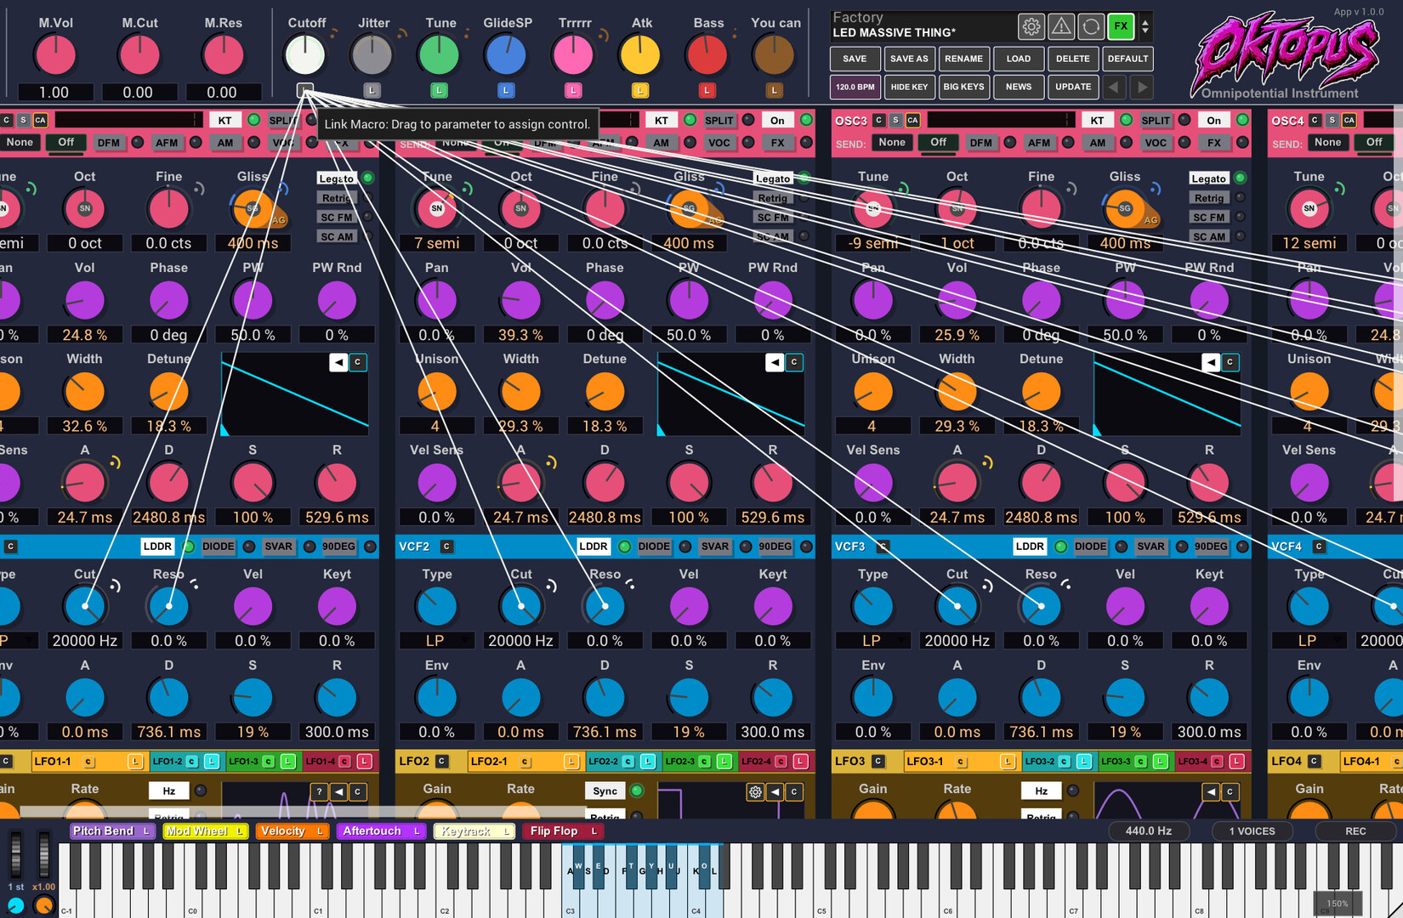Click OSC3 waveform display left arrow icon
1403x918 pixels.
pos(1211,362)
